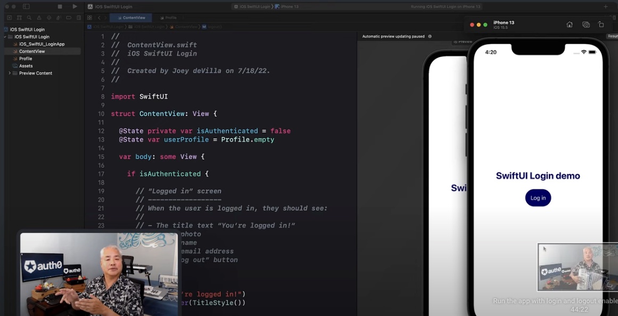Screen dimensions: 618x316
Task: Go forward in editor history
Action: pyautogui.click(x=105, y=18)
